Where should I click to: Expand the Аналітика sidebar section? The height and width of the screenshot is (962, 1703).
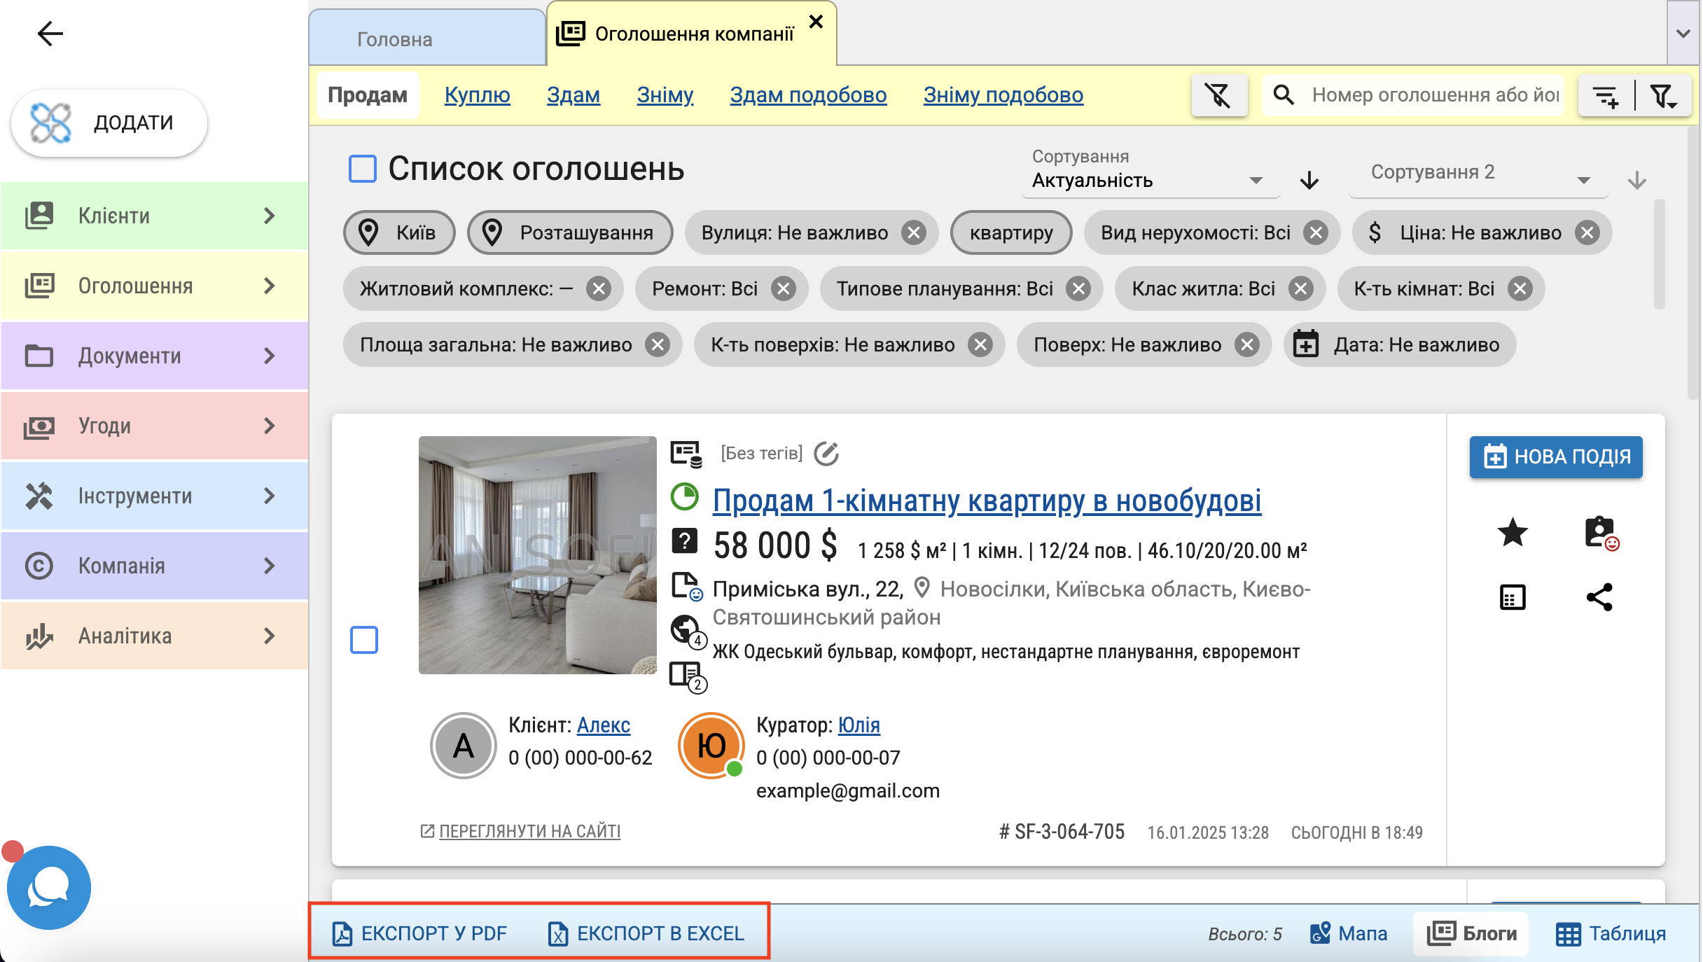tap(154, 636)
